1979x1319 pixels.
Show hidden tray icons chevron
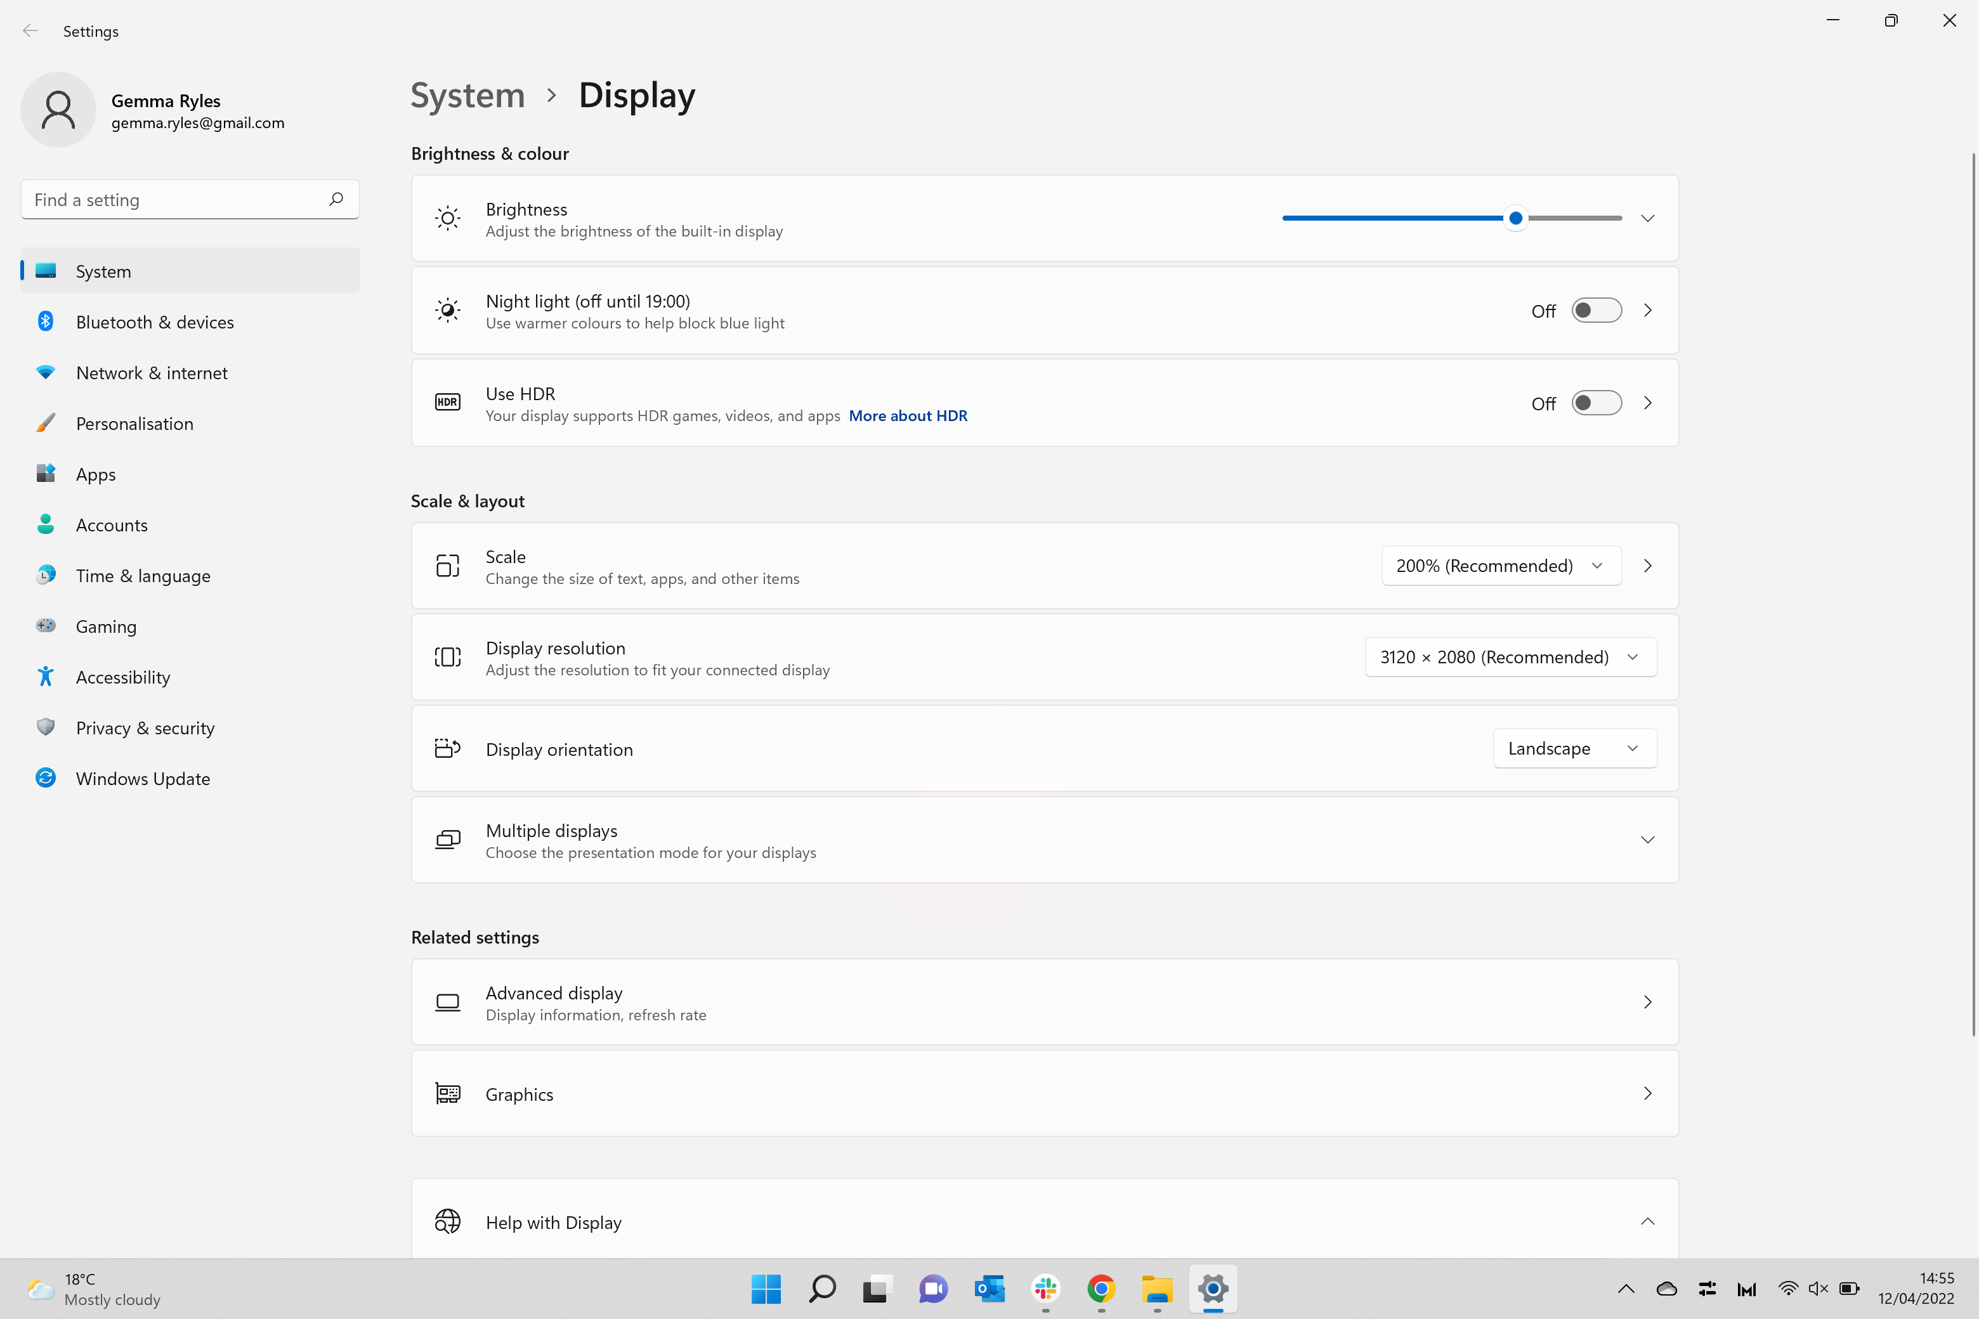coord(1626,1289)
